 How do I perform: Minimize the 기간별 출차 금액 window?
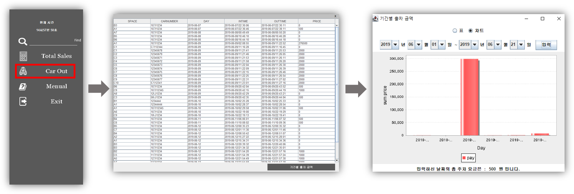click(526, 19)
